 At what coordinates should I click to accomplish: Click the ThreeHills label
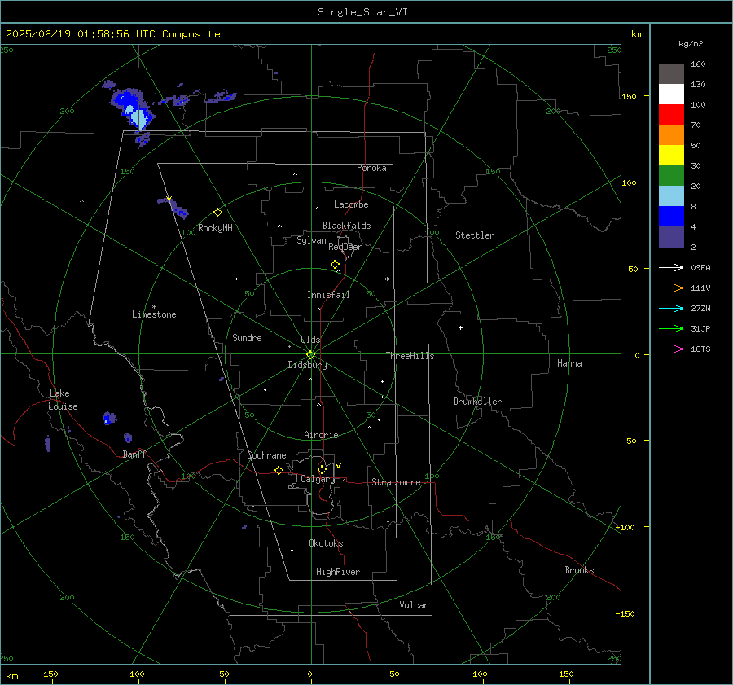pos(410,356)
